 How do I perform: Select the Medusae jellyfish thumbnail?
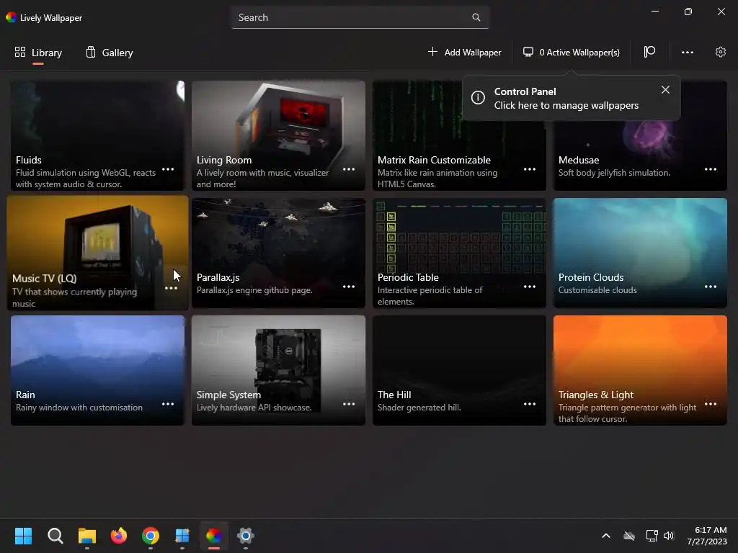click(x=640, y=135)
